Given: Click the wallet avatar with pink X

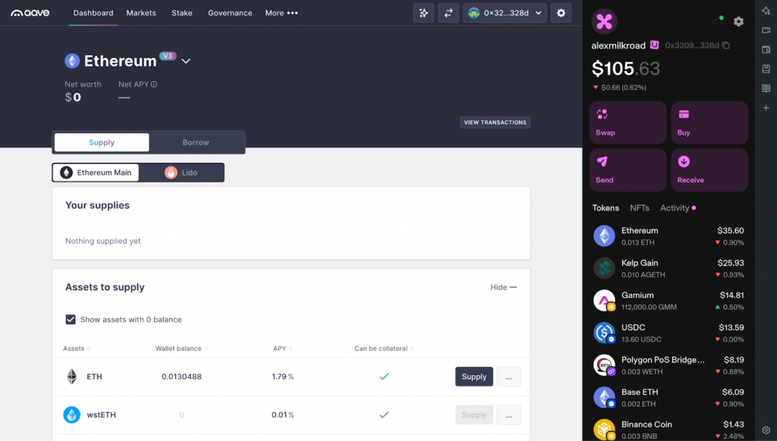Looking at the screenshot, I should (604, 22).
